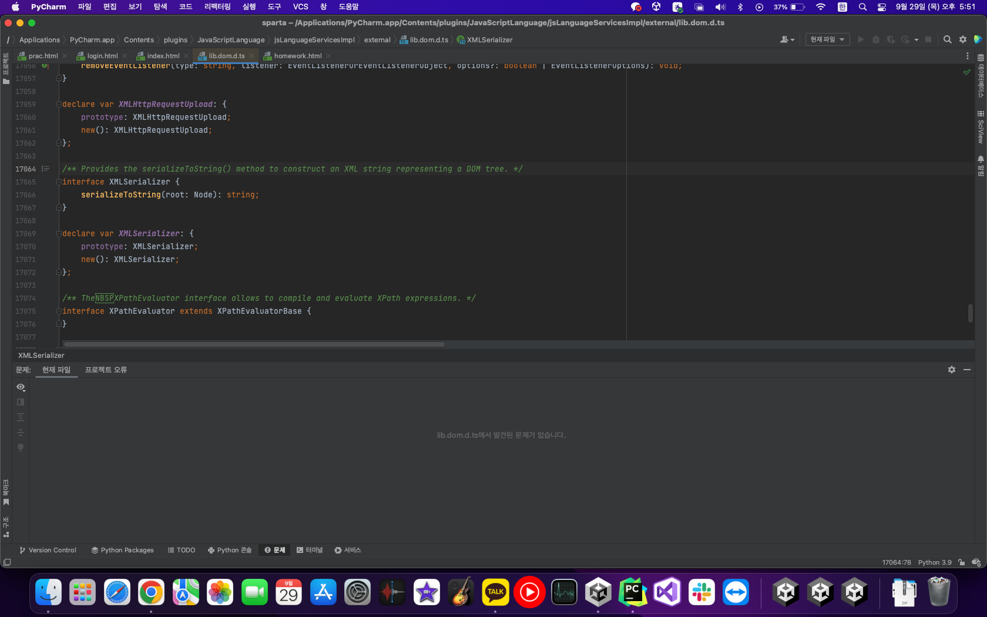
Task: Collapse the interface XMLSerializer fold
Action: (x=59, y=182)
